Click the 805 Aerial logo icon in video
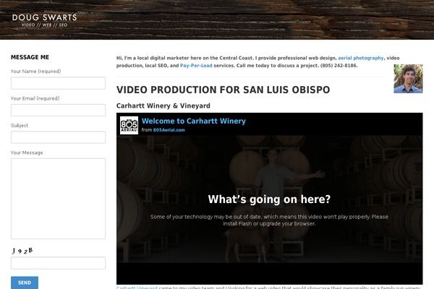Viewport: 434px width, 289px height. (129, 125)
